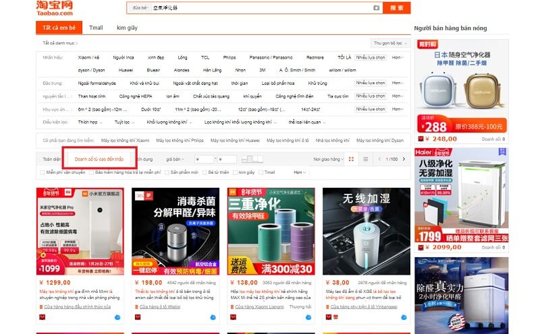Switch to Tmall tab
Screen dimensions: 540x334
[96, 28]
